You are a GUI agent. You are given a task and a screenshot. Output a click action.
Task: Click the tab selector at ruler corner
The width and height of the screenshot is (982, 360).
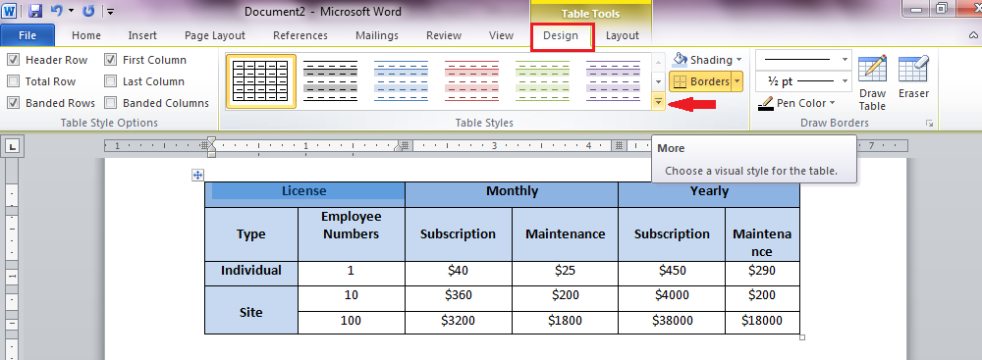click(13, 146)
